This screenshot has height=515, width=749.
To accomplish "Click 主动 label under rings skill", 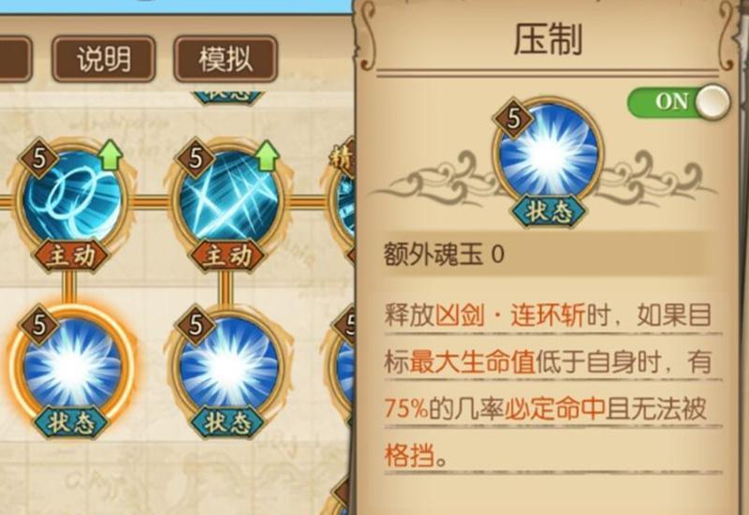I will coord(72,256).
